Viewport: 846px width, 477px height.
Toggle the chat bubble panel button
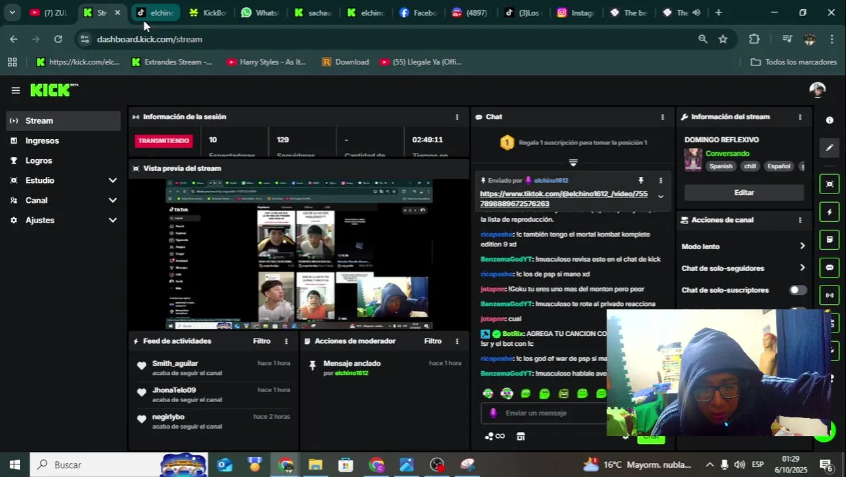[x=829, y=268]
